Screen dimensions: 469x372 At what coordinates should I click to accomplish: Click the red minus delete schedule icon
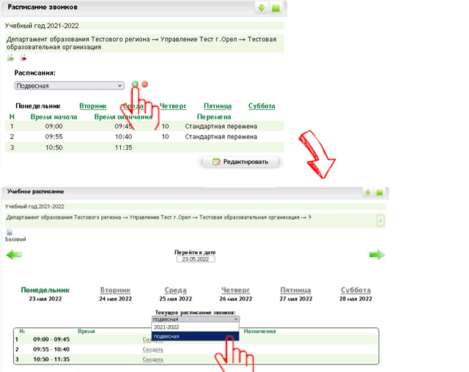click(x=144, y=85)
